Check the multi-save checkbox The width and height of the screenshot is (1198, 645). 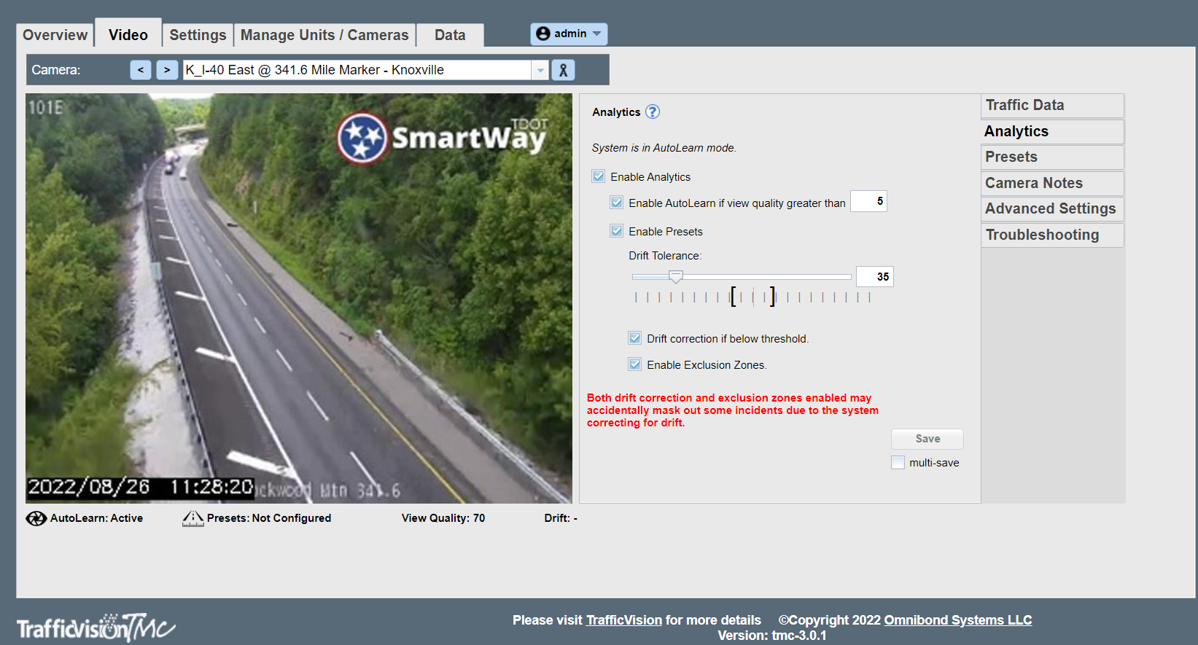pyautogui.click(x=898, y=462)
